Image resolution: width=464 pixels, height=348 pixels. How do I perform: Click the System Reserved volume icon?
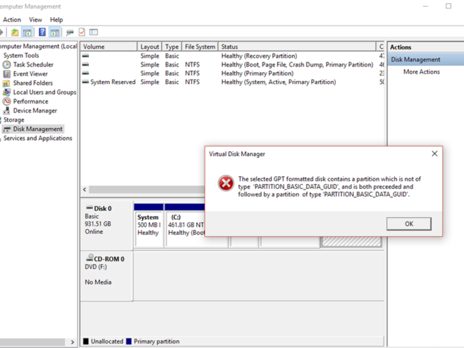(x=86, y=82)
